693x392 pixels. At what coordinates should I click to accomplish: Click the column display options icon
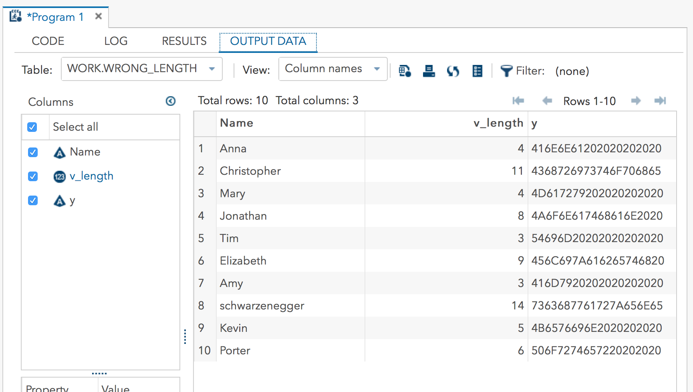tap(477, 71)
